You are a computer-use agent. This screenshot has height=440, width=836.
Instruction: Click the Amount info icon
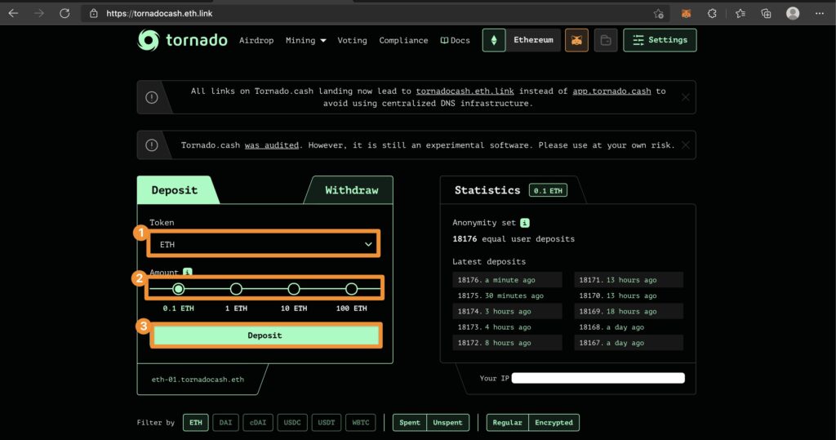(188, 272)
